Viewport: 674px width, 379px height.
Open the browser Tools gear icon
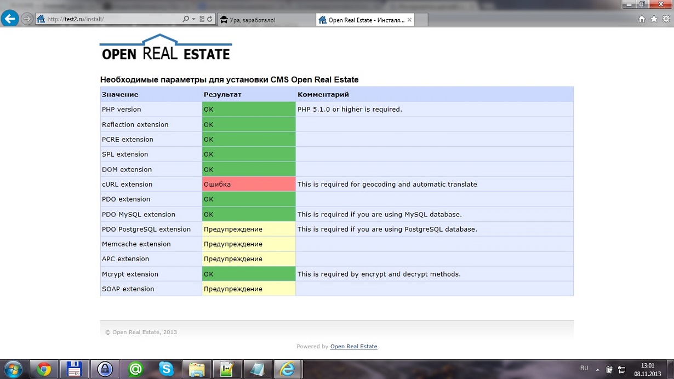tap(666, 19)
